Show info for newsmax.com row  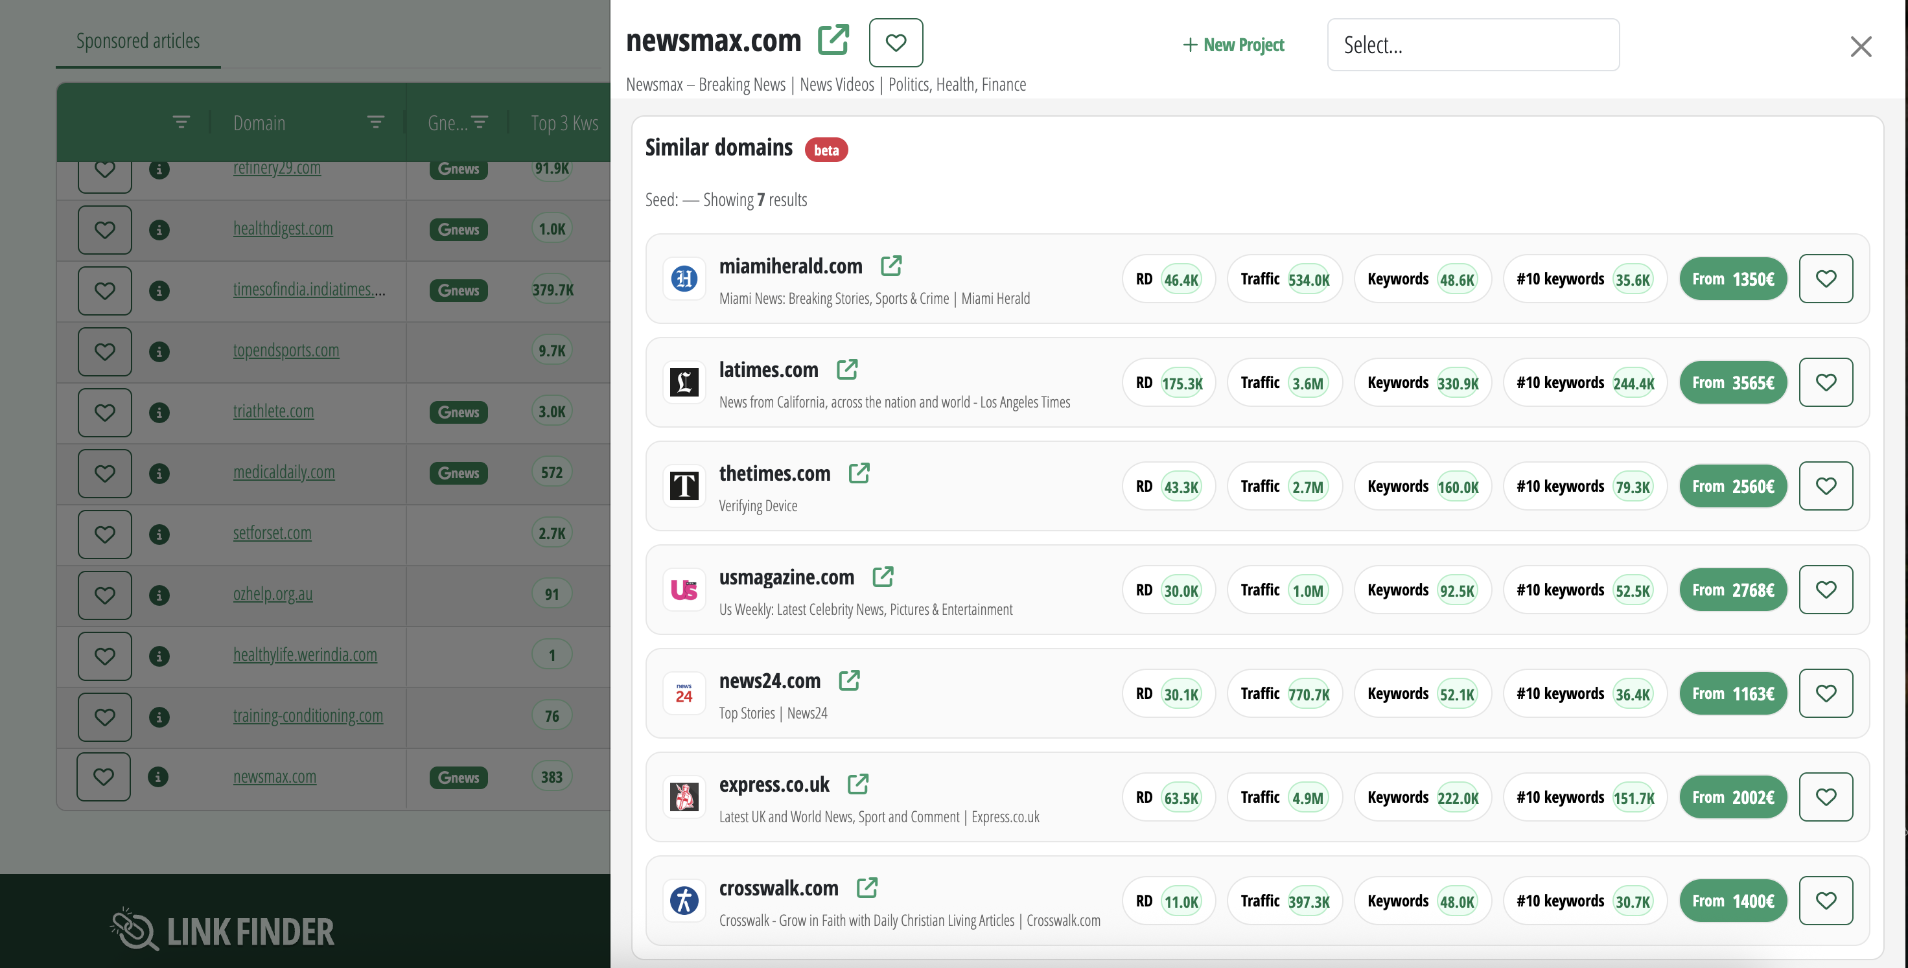pyautogui.click(x=157, y=776)
